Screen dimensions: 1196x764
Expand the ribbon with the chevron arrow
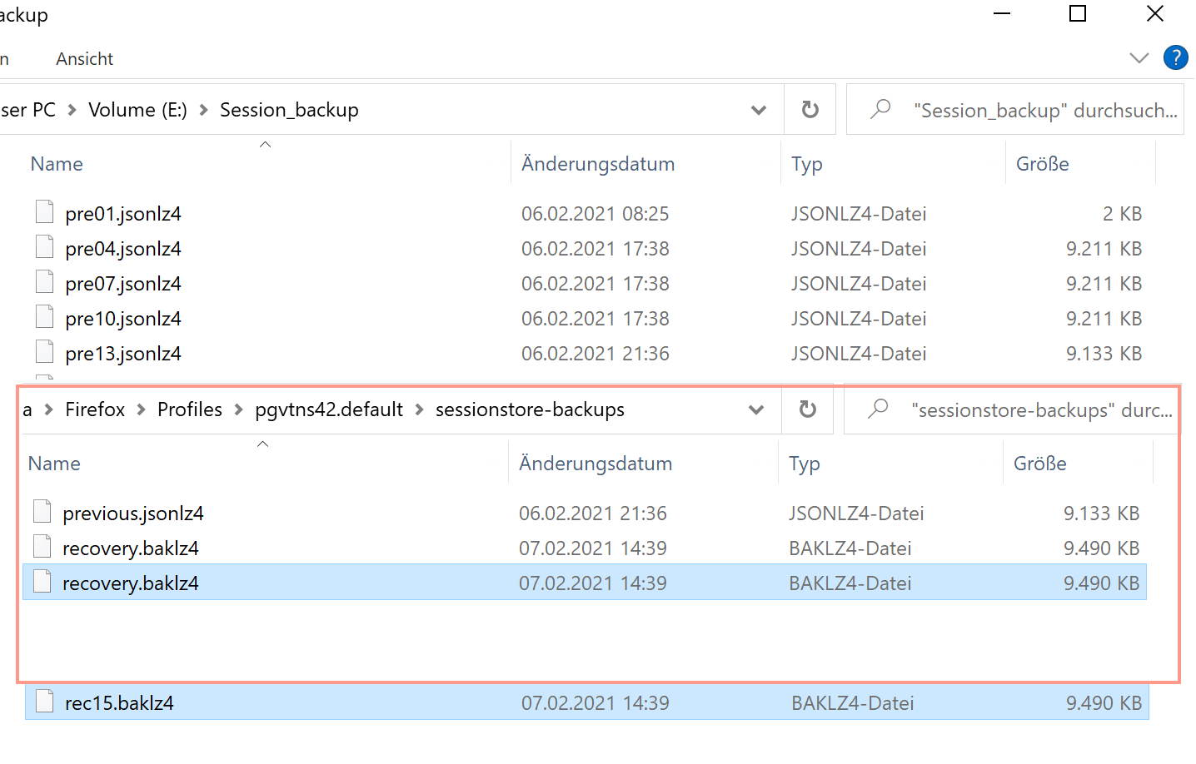coord(1139,57)
